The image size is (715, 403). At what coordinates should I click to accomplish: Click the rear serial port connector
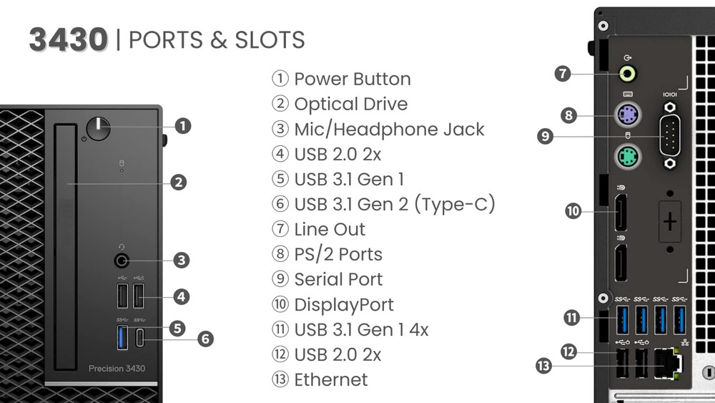(670, 136)
